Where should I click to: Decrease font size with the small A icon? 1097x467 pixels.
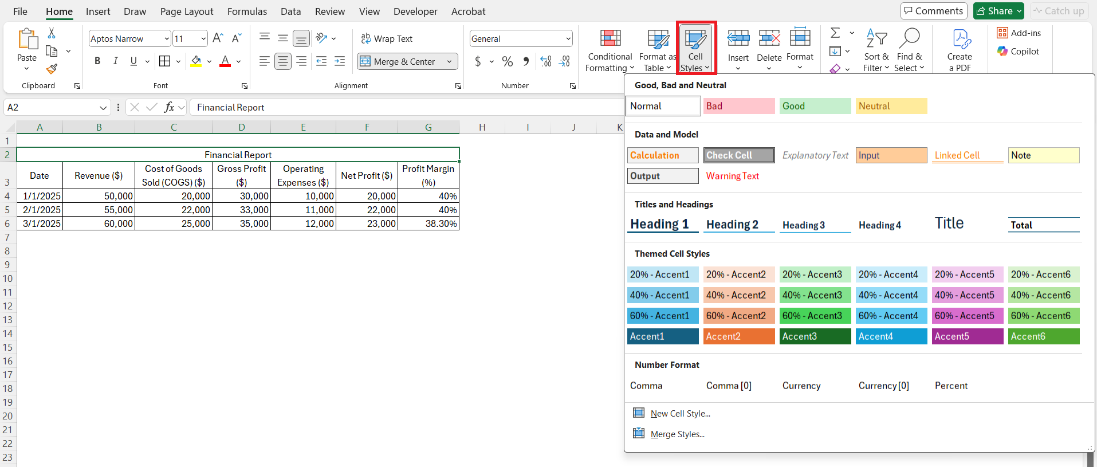237,38
